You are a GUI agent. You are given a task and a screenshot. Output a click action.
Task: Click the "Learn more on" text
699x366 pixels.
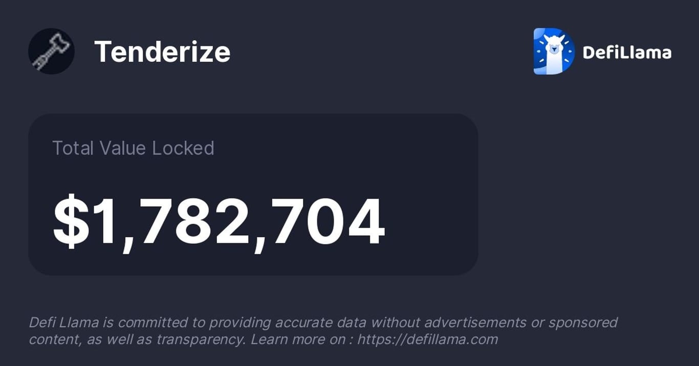point(297,339)
